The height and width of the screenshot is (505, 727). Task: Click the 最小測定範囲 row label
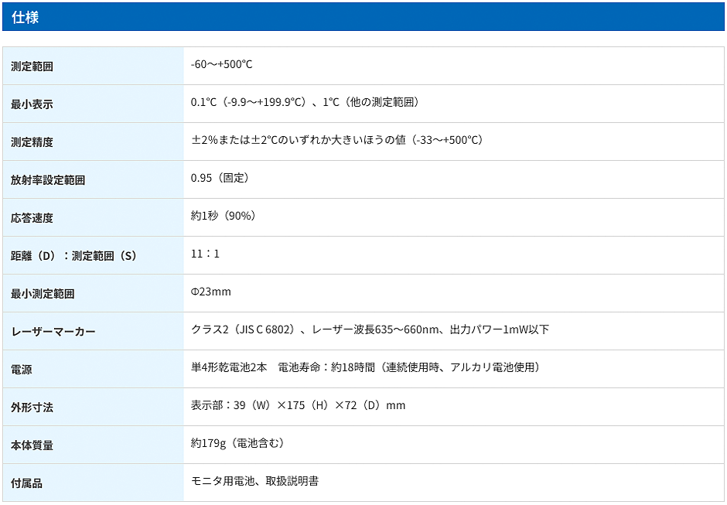pyautogui.click(x=43, y=294)
